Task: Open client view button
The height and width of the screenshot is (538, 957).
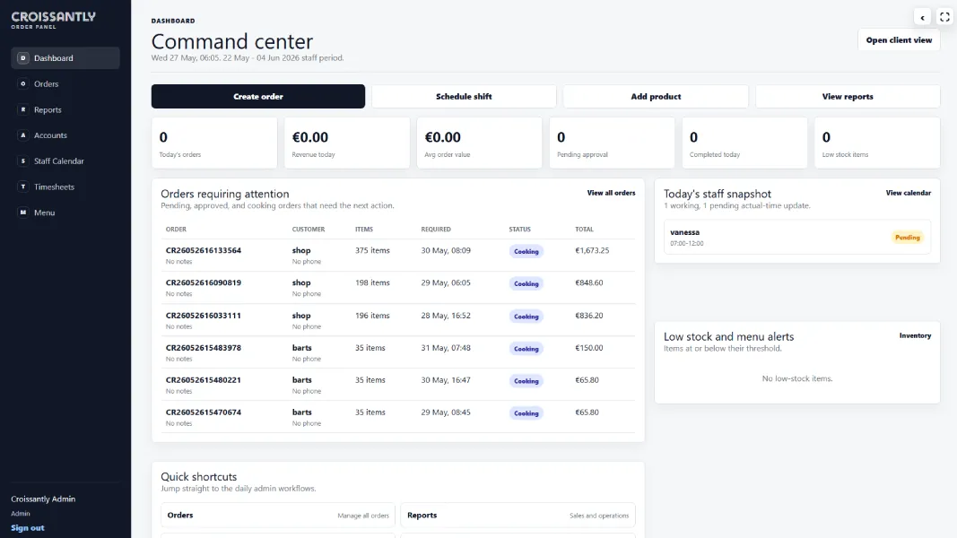Action: pos(899,40)
